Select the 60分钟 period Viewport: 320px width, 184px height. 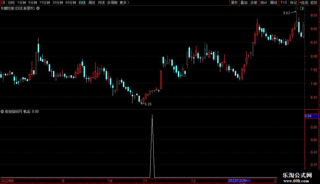pos(71,3)
